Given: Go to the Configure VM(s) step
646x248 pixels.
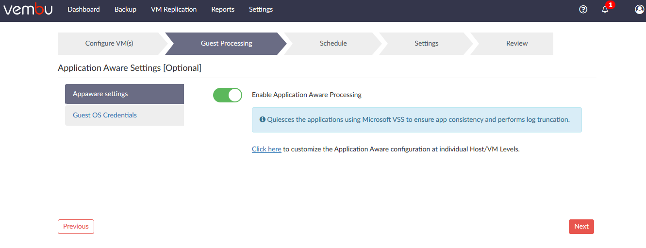Looking at the screenshot, I should 109,44.
